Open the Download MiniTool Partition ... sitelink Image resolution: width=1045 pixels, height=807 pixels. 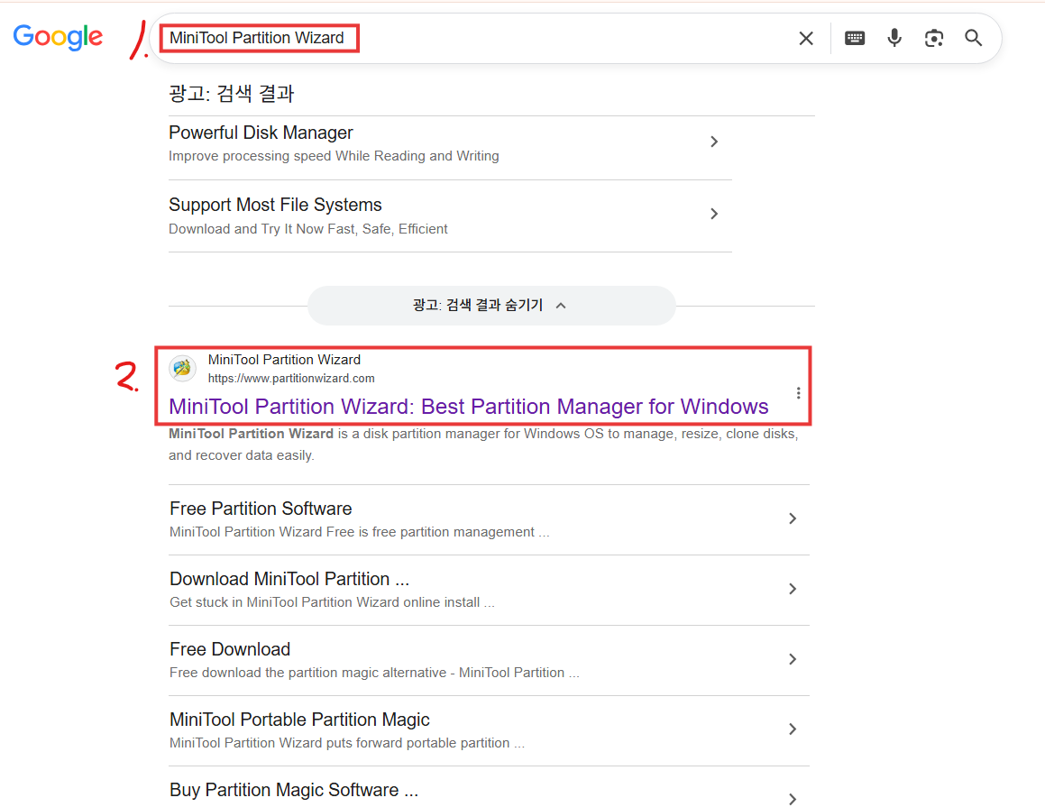289,579
